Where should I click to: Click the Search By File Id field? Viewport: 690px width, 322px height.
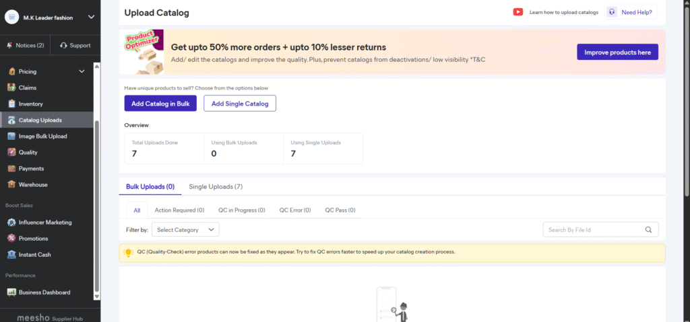pos(593,230)
